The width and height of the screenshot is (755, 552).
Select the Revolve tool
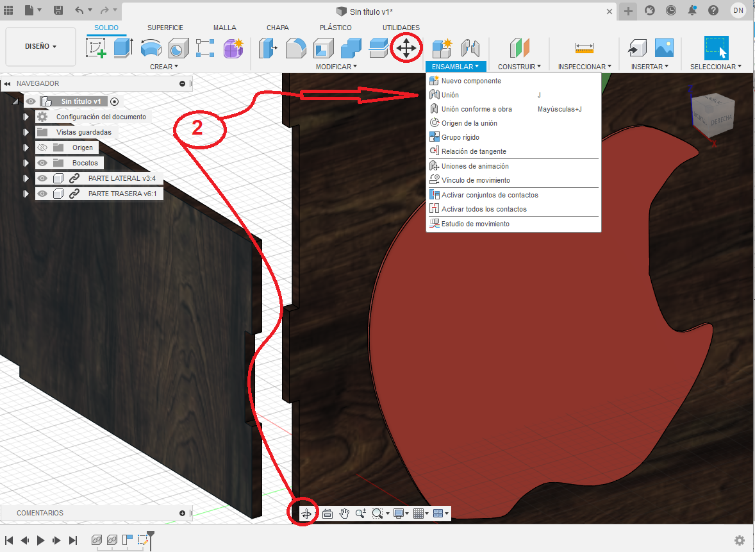[x=151, y=48]
